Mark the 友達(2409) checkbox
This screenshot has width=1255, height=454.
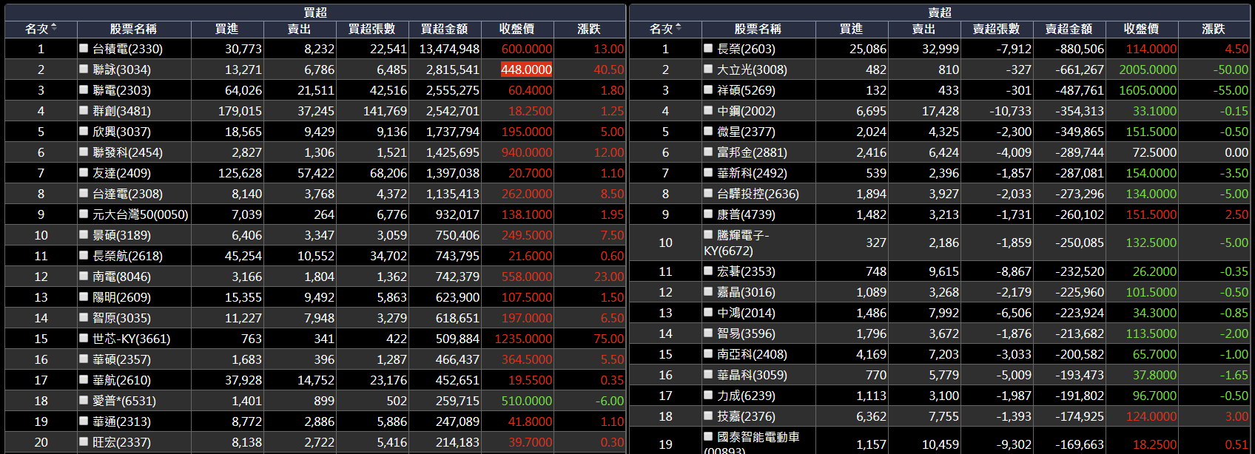pyautogui.click(x=84, y=172)
